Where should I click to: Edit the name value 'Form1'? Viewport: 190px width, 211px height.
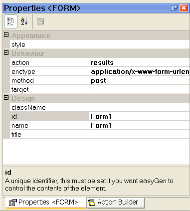(x=140, y=125)
